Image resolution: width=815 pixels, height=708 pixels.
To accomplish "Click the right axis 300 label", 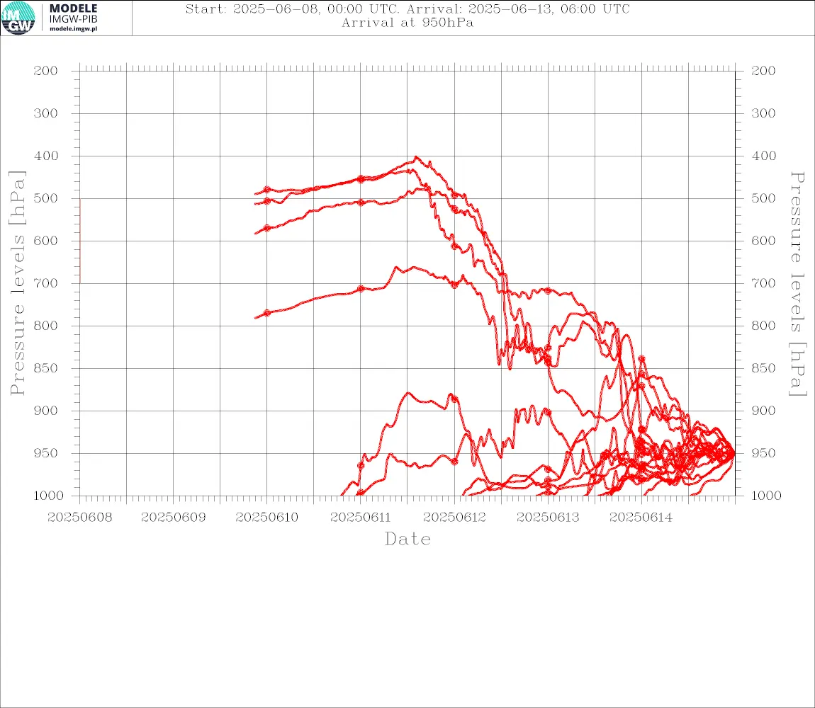I will (763, 113).
